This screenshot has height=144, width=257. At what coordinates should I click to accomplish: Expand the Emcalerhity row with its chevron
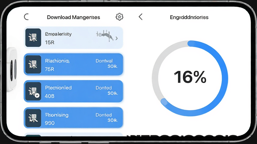click(116, 38)
